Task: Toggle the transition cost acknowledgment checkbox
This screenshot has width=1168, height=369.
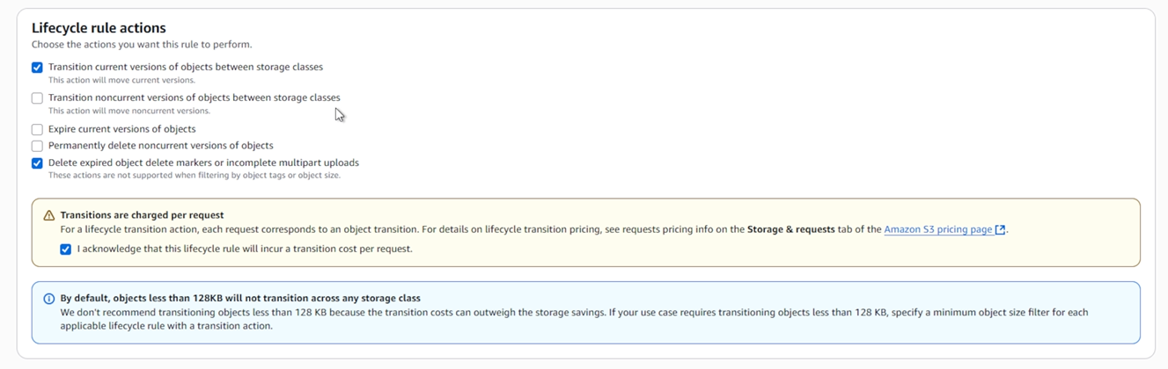Action: click(x=66, y=250)
